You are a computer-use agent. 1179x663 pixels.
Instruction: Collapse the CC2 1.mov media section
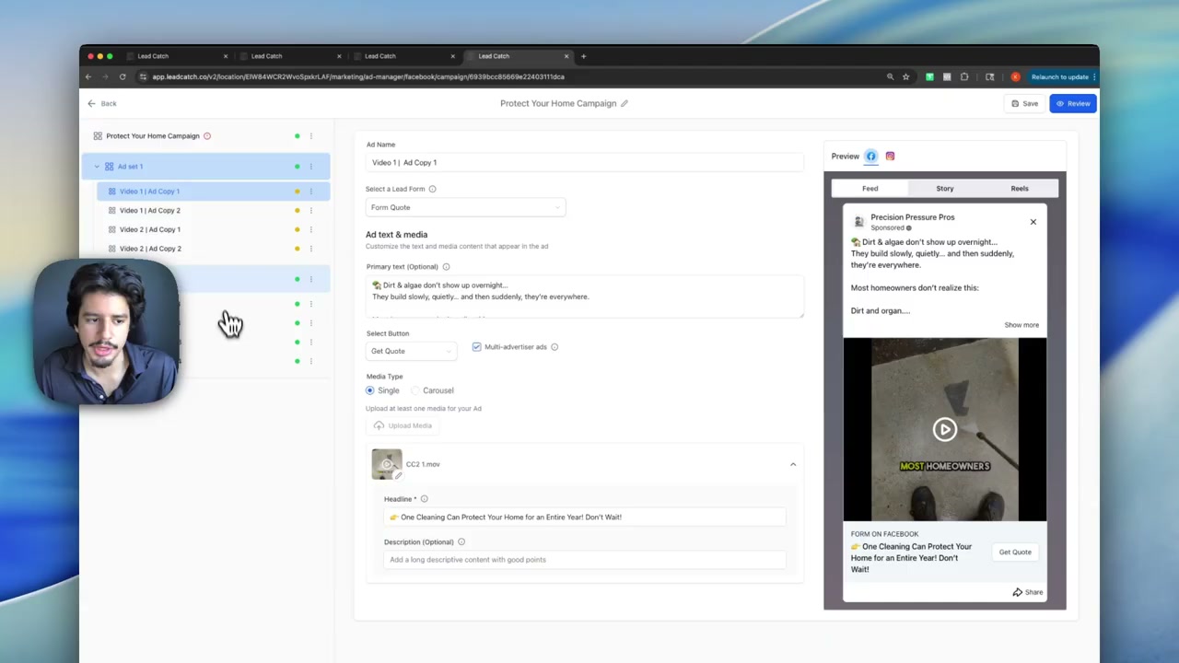(x=793, y=464)
